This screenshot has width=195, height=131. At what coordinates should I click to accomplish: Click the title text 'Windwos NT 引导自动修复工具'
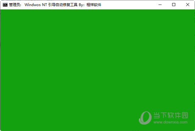(51, 5)
